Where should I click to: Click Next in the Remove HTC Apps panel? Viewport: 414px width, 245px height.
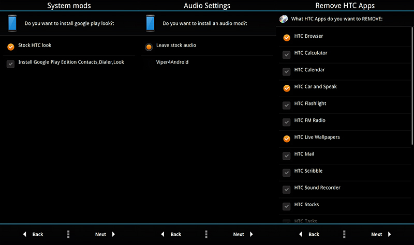click(x=381, y=234)
